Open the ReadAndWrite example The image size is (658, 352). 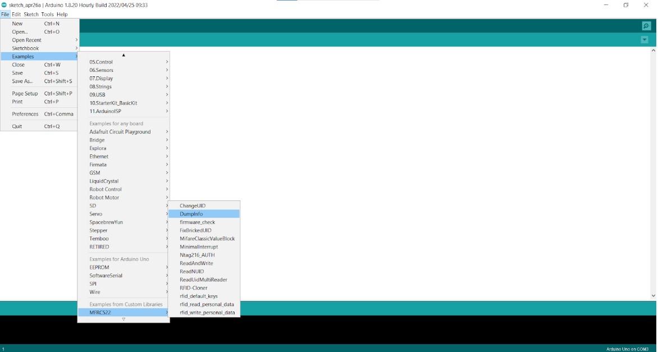pyautogui.click(x=204, y=263)
